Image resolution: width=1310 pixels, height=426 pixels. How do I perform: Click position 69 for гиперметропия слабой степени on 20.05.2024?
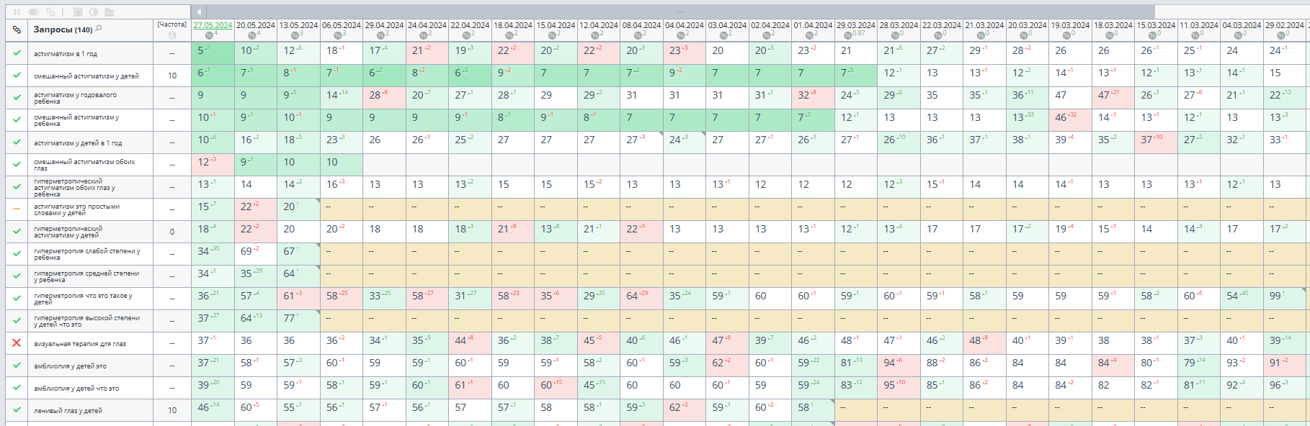click(x=246, y=251)
